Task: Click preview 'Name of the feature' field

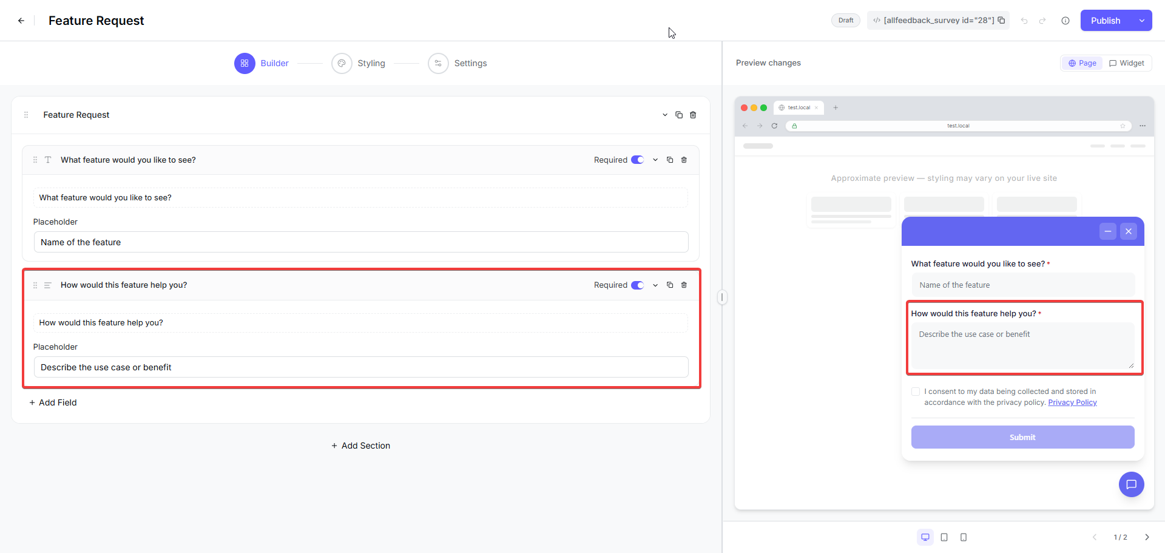Action: (x=1023, y=285)
